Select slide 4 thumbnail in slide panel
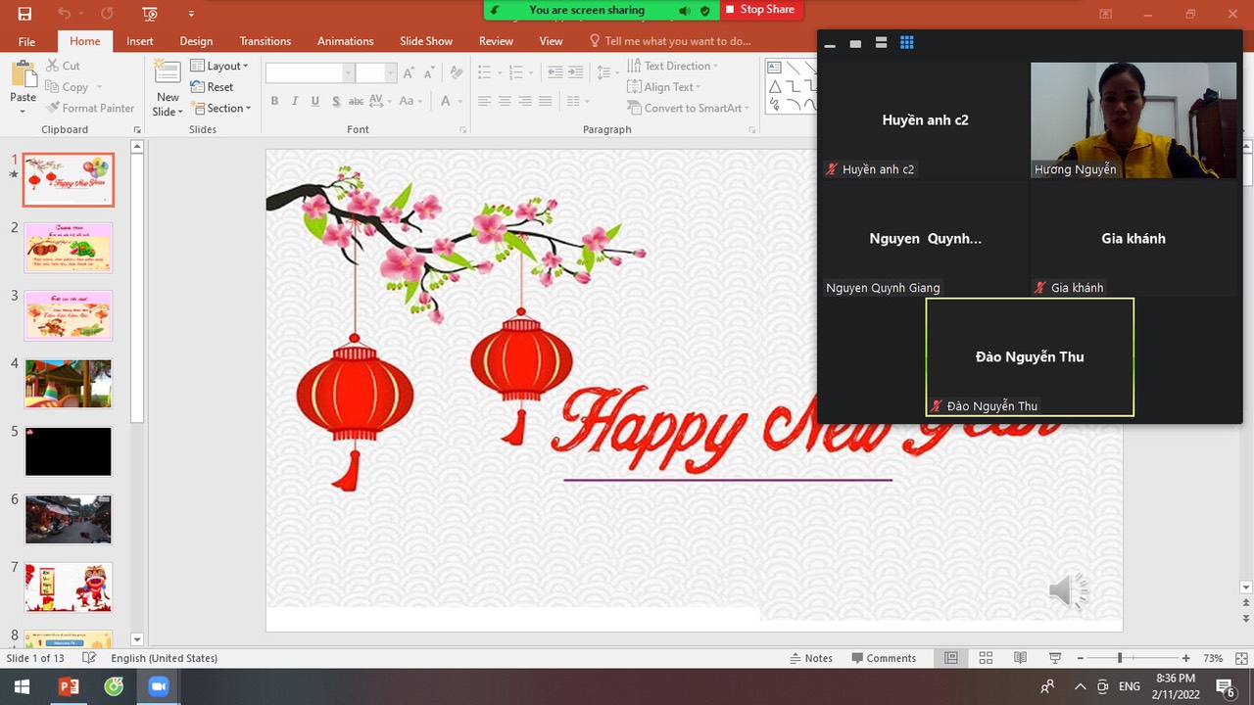 click(69, 384)
